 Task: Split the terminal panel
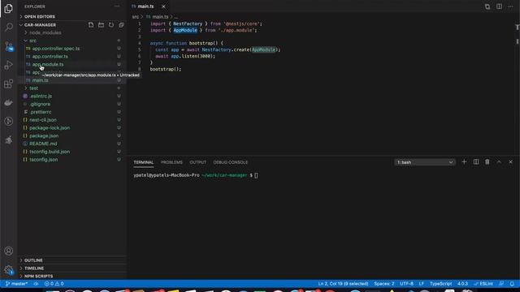pos(476,162)
